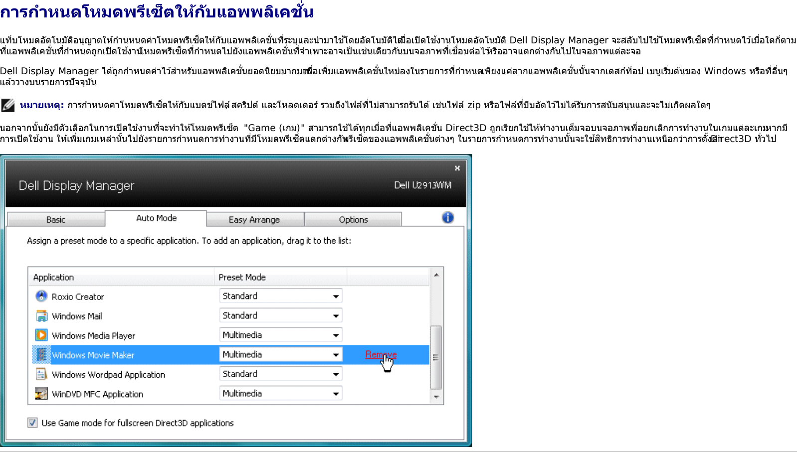
Task: Click the list scrollbar down arrow
Action: [x=436, y=397]
